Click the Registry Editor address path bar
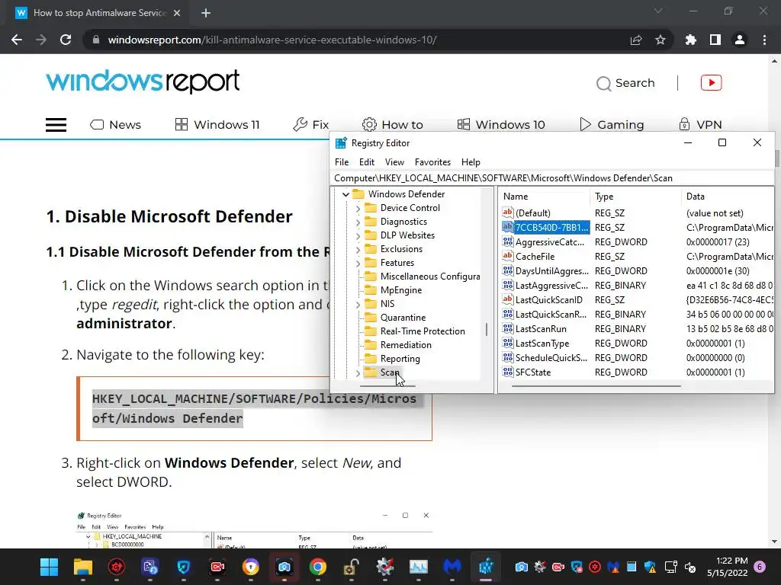The width and height of the screenshot is (781, 585). (552, 178)
